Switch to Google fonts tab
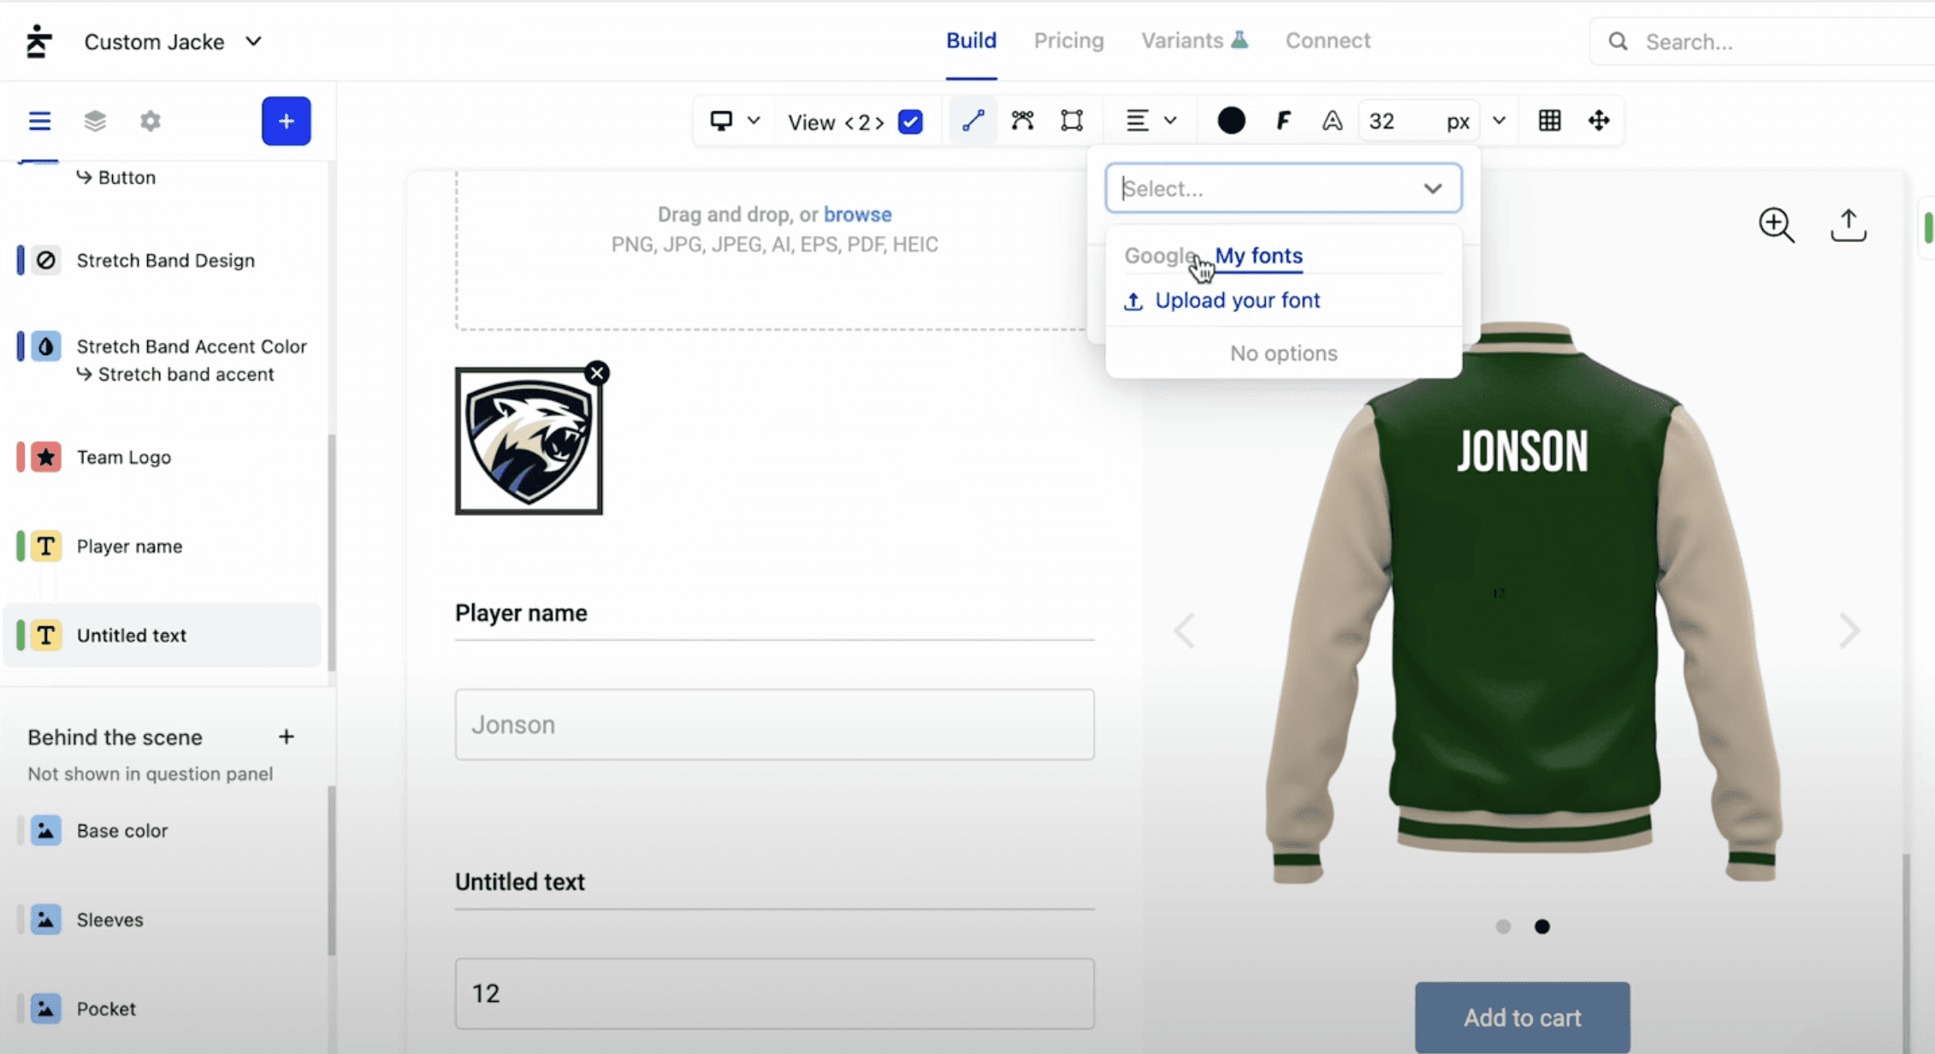The height and width of the screenshot is (1054, 1935). coord(1160,256)
